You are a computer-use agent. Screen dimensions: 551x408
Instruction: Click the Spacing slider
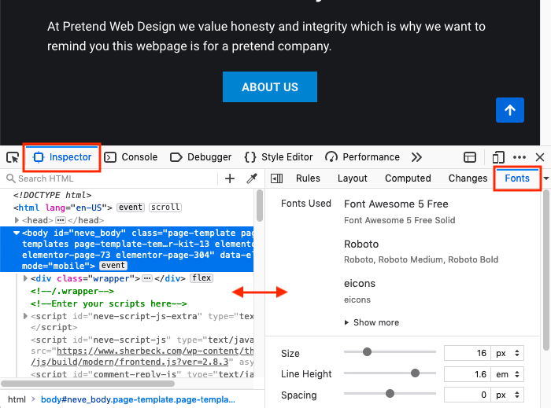390,394
